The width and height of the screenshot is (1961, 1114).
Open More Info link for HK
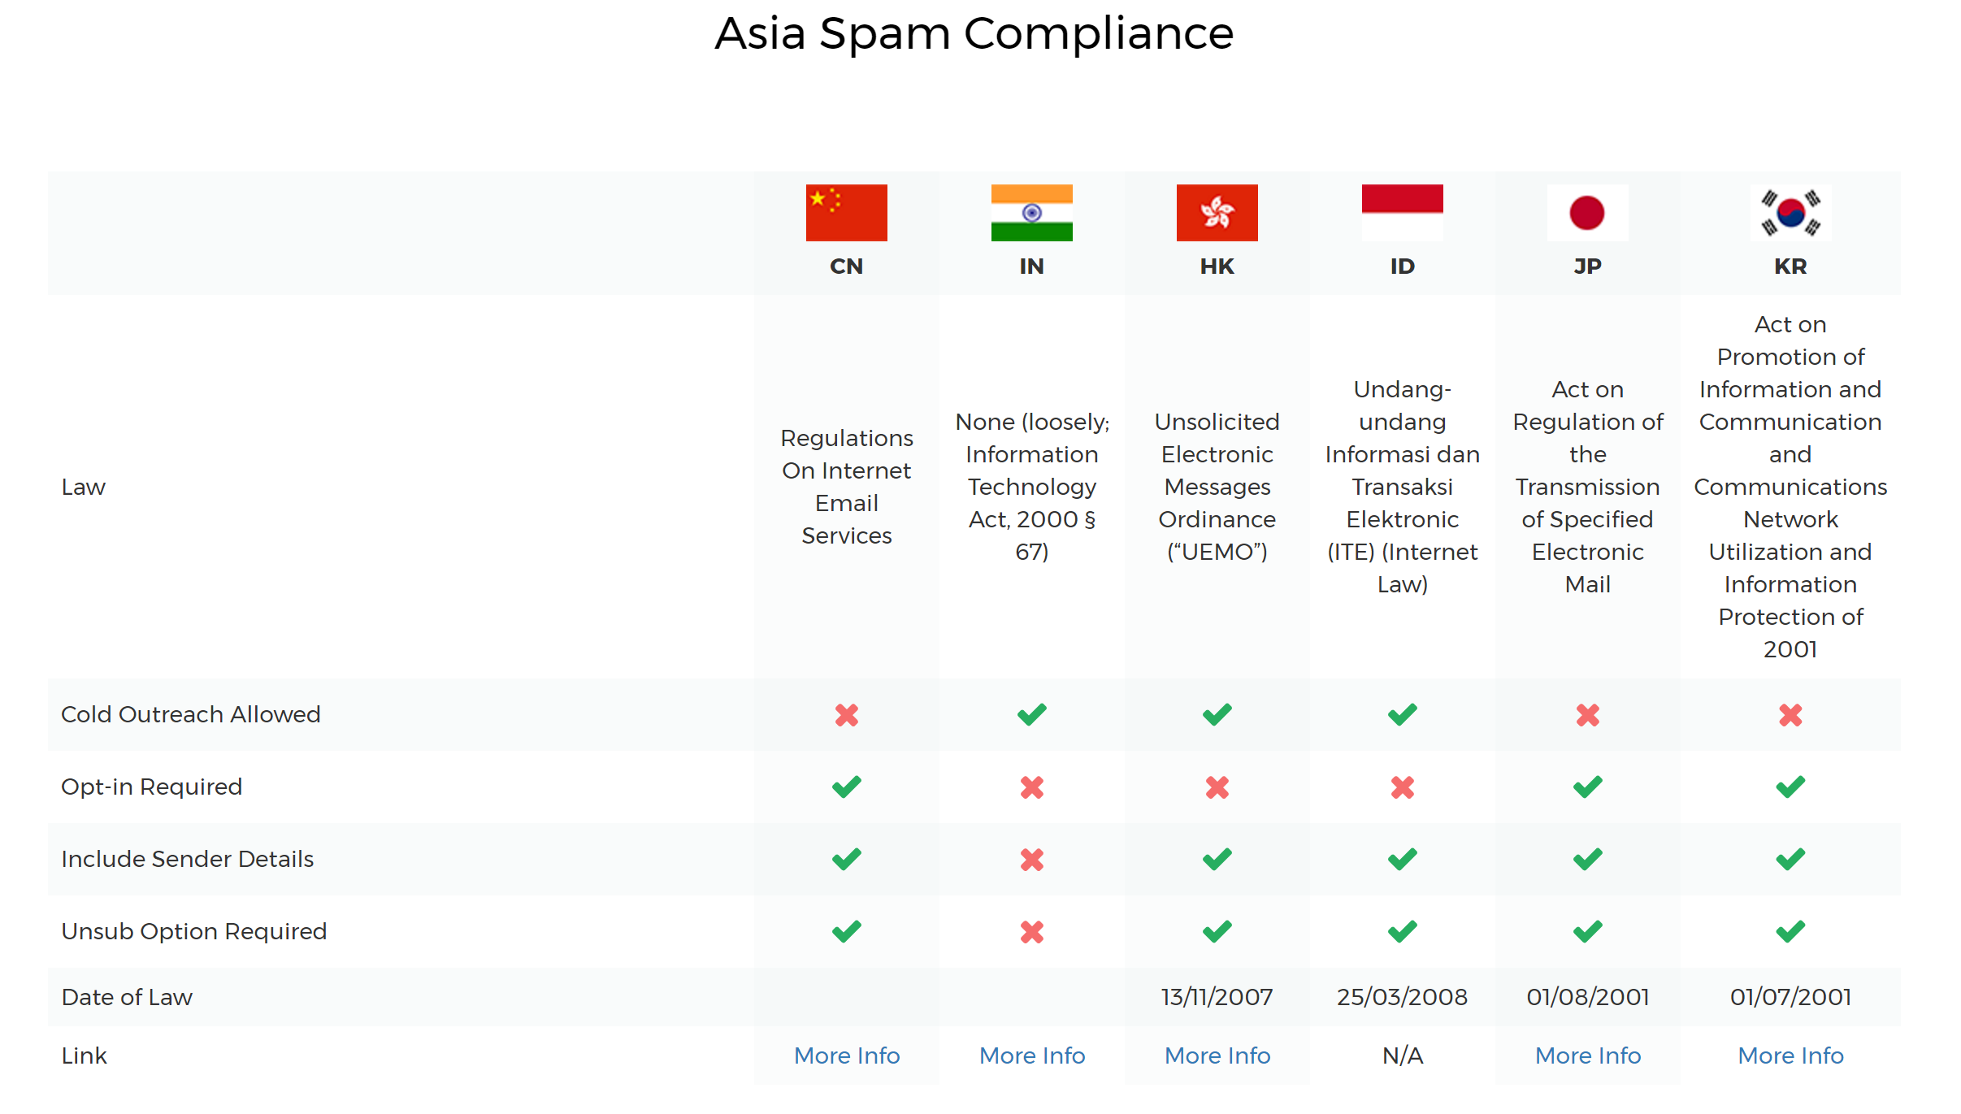(x=1217, y=1055)
